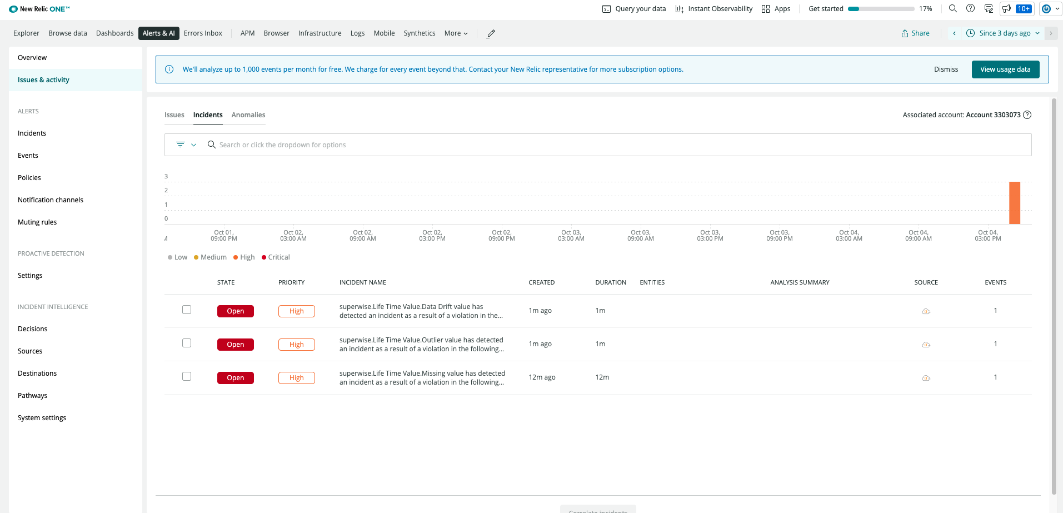Open the feedback chat icon in header
Image resolution: width=1063 pixels, height=513 pixels.
(989, 8)
